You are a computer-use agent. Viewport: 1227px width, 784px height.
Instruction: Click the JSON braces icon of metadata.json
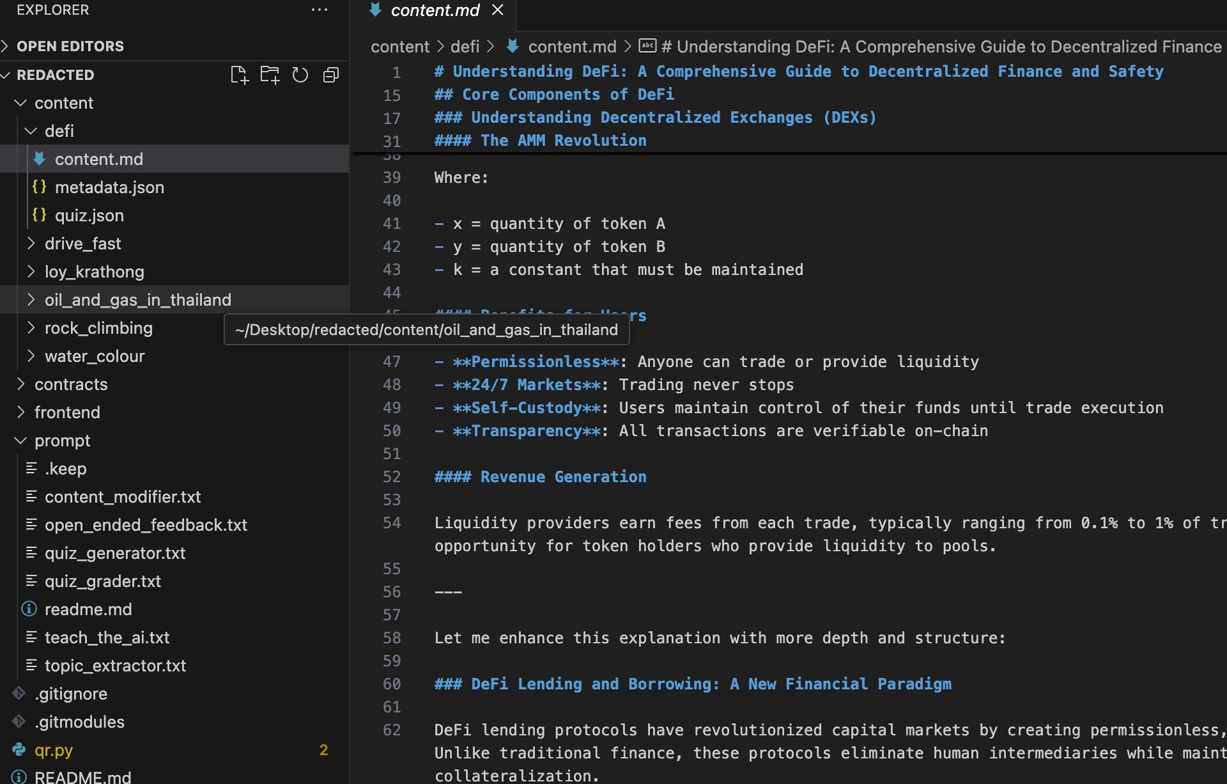tap(40, 187)
